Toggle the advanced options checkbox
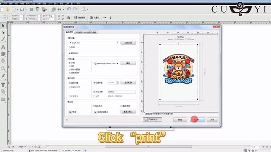This screenshot has width=271, height=152. [x=122, y=106]
